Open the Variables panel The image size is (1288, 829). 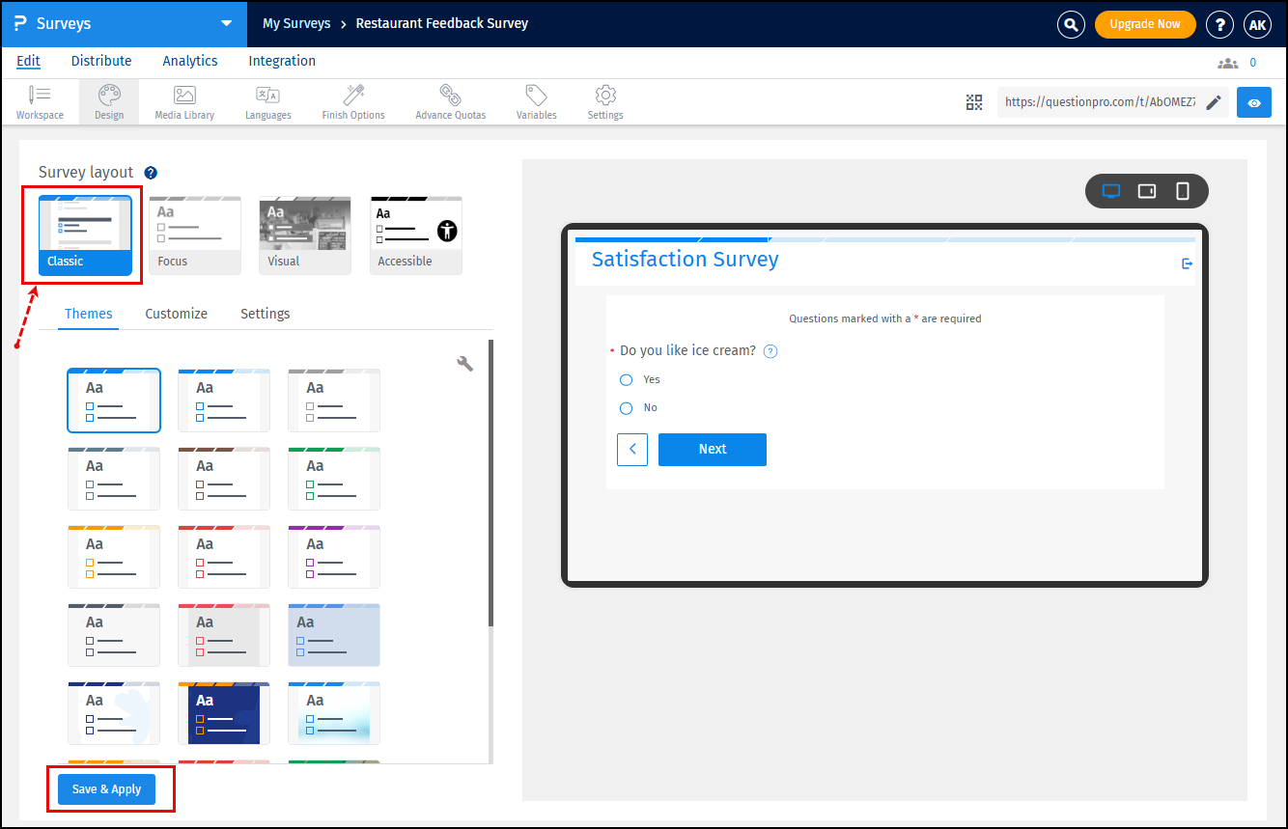(x=536, y=101)
